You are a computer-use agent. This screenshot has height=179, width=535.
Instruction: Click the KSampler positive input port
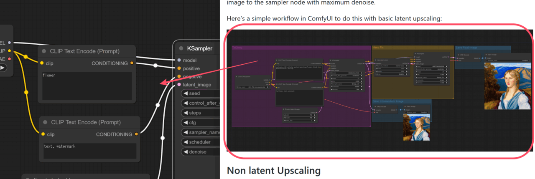pos(179,68)
